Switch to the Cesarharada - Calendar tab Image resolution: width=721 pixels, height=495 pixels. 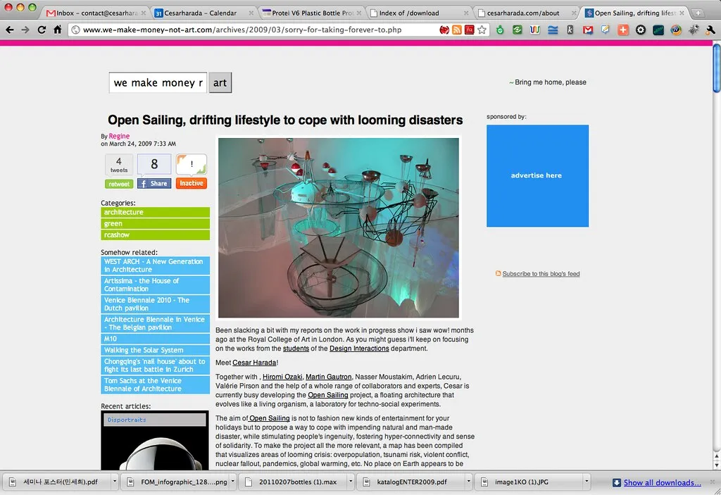pyautogui.click(x=201, y=13)
